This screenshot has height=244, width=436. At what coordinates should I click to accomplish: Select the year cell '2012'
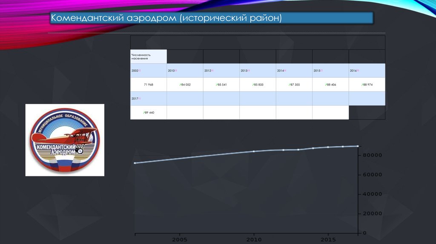point(221,71)
